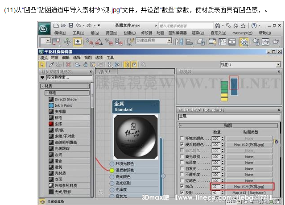Collapse the 贴图 rollout header
Viewport: 285px width, 205px height.
coord(228,125)
